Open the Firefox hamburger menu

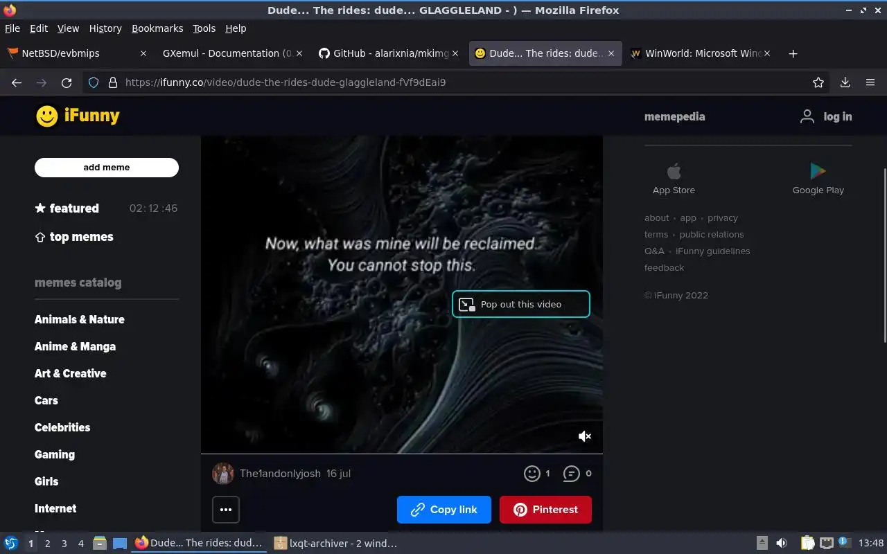(870, 82)
